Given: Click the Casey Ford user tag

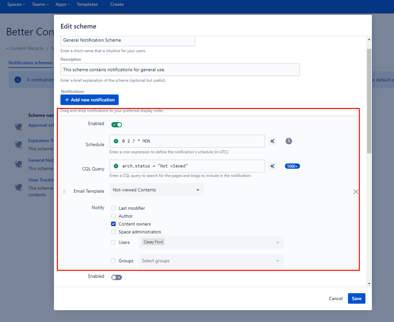Looking at the screenshot, I should [153, 242].
